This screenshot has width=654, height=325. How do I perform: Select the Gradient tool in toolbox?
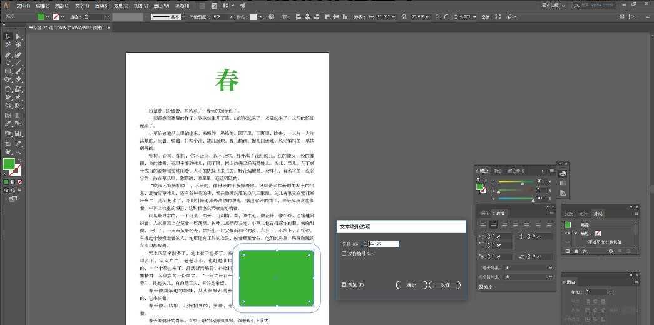[x=18, y=114]
